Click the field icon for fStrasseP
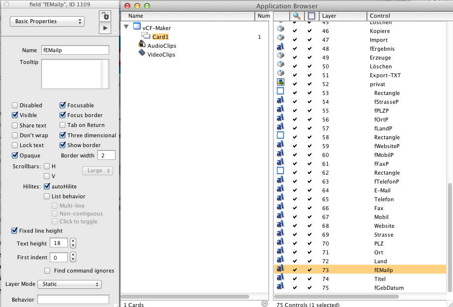The image size is (453, 307). [x=280, y=101]
